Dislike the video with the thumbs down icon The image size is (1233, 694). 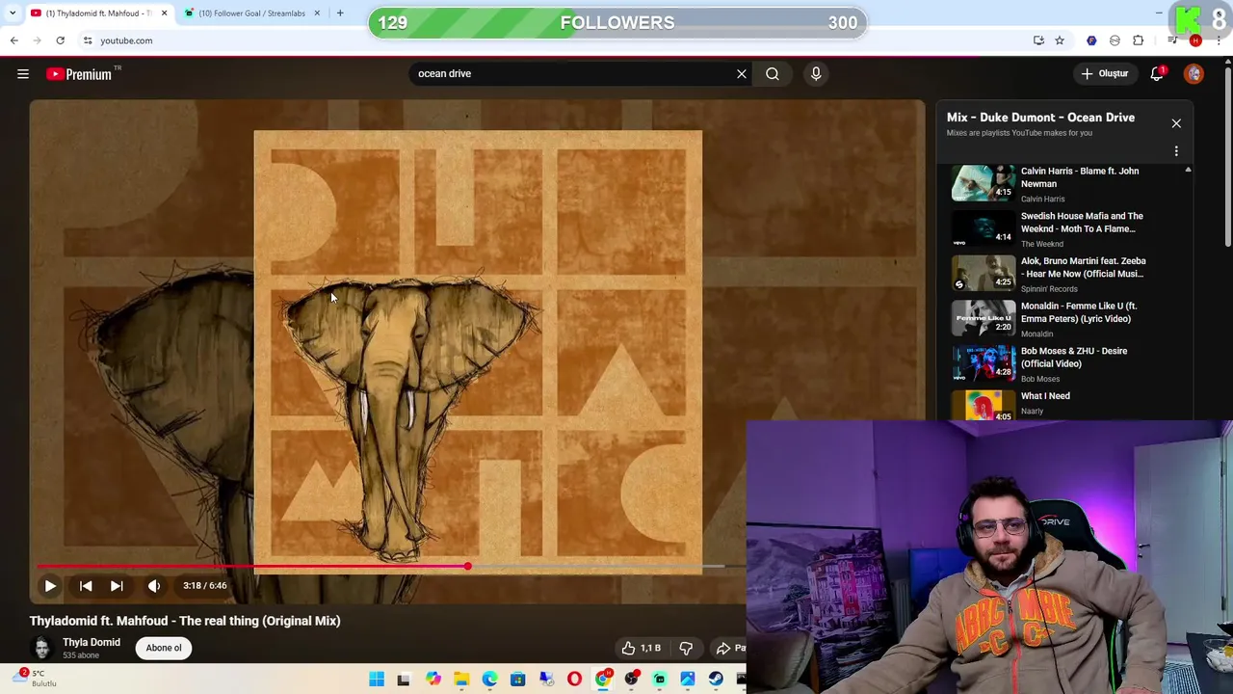click(x=686, y=648)
